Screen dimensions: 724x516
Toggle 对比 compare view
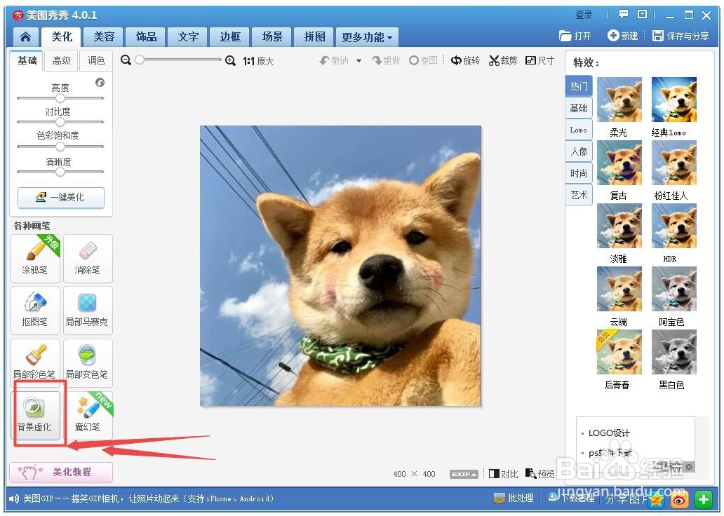pyautogui.click(x=503, y=474)
